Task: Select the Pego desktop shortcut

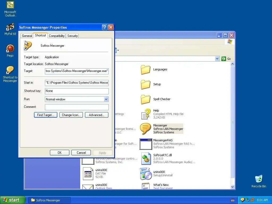Action: pos(10,49)
